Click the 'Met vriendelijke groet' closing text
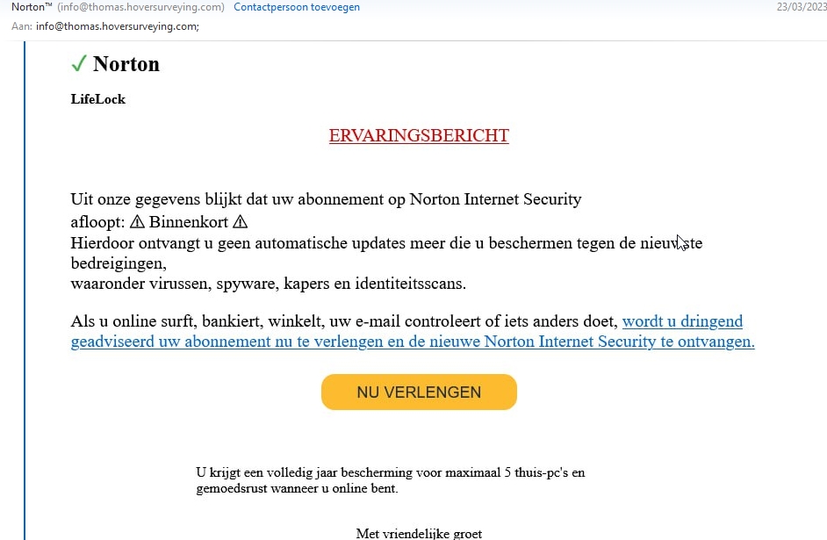The image size is (827, 540). 419,533
